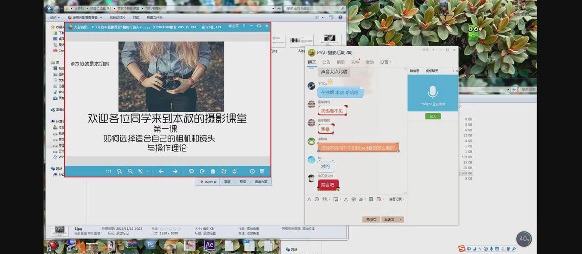
Task: Click the Explorer help question icon
Action: click(340, 17)
